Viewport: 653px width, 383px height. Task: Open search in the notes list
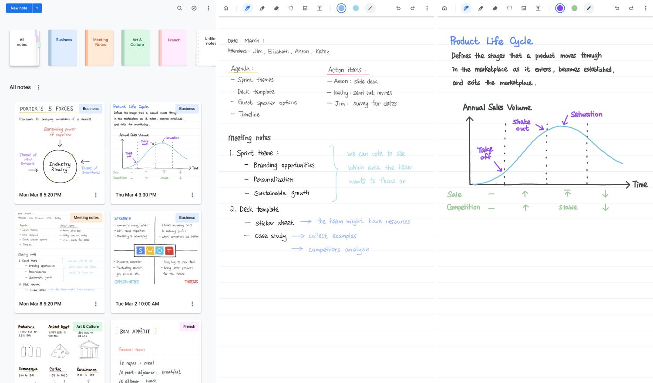point(179,8)
